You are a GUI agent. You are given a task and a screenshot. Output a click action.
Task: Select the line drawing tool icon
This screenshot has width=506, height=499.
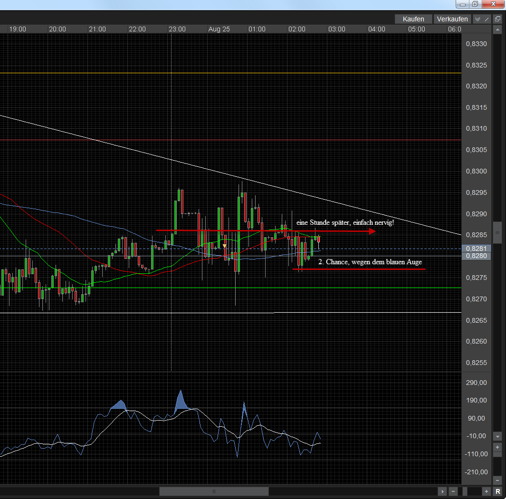(486, 19)
